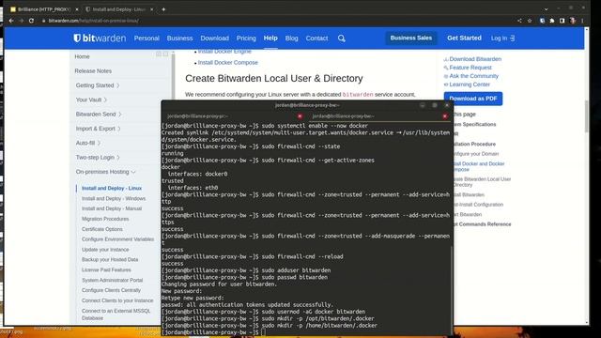The image size is (601, 338).
Task: Expand Auto-fill in the sidebar
Action: point(88,143)
